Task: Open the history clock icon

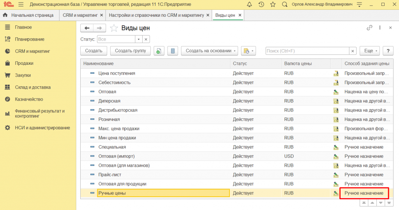Action: [261, 4]
